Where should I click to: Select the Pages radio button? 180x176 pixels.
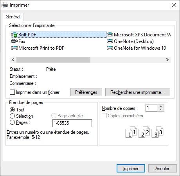(12, 122)
